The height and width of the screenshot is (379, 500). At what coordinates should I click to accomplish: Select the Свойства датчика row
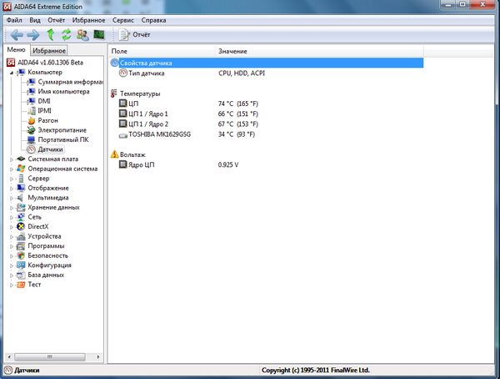(267, 63)
